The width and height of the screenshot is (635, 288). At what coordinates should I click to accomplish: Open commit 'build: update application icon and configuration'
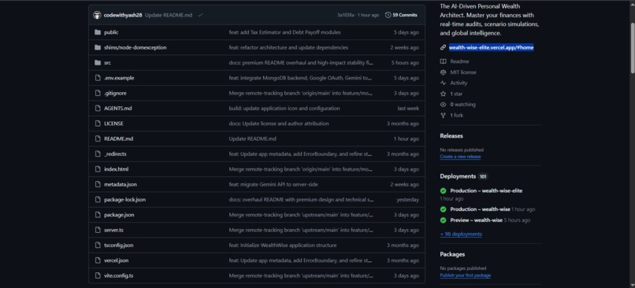tap(284, 109)
